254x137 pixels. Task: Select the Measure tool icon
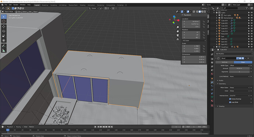[x=4, y=51]
